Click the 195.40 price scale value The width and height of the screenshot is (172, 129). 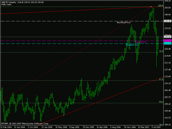(x=168, y=111)
